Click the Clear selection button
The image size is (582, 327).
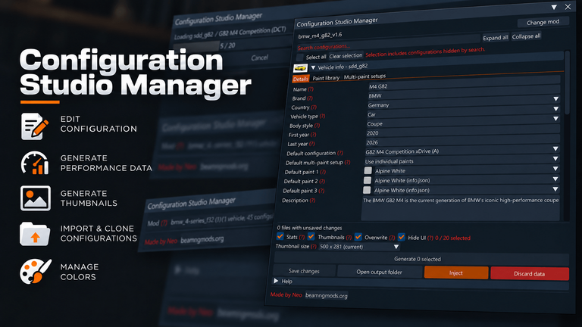[x=346, y=55]
